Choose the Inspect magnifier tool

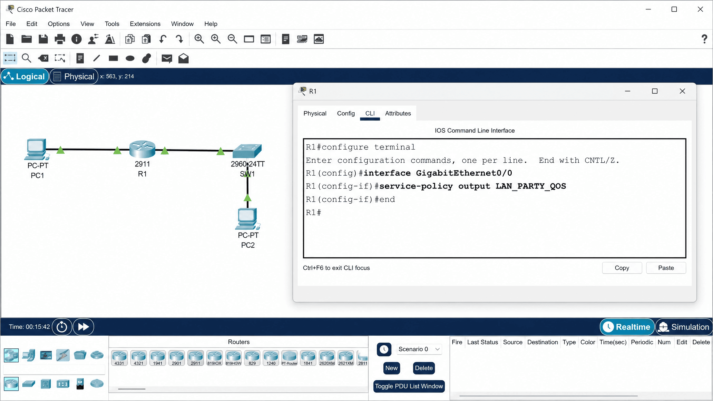pos(26,58)
